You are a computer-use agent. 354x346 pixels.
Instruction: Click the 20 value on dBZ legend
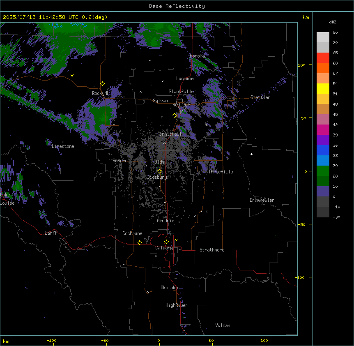[335, 176]
